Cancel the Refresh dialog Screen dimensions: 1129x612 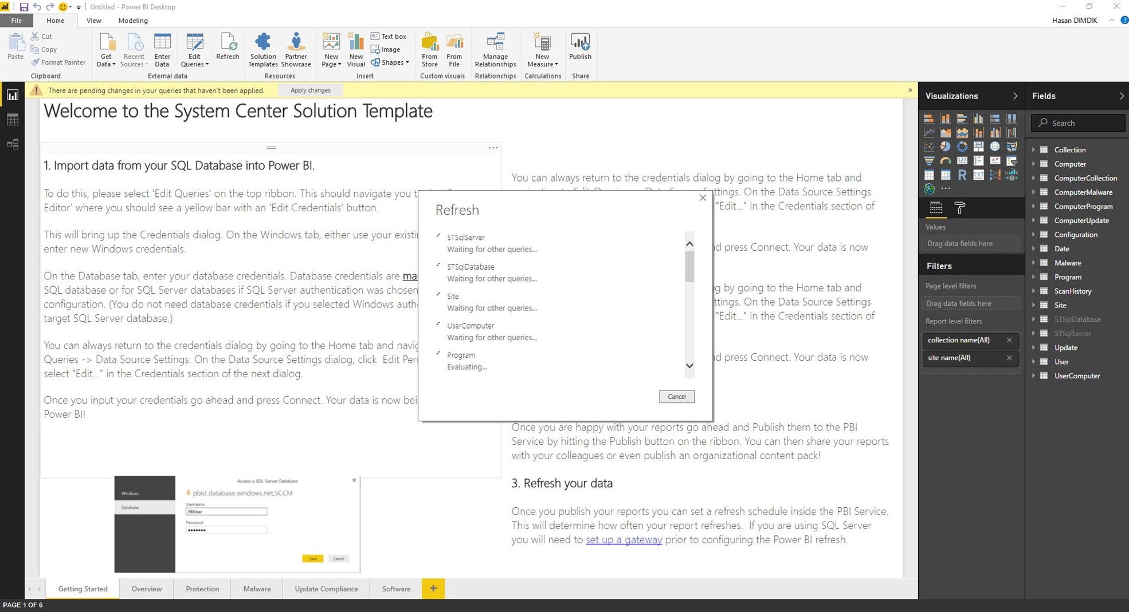[676, 396]
